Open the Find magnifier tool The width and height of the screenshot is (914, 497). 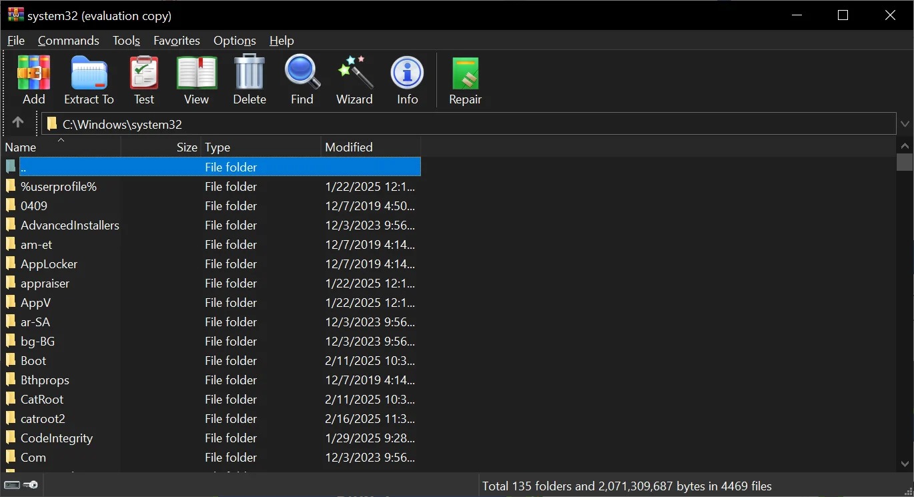tap(302, 80)
